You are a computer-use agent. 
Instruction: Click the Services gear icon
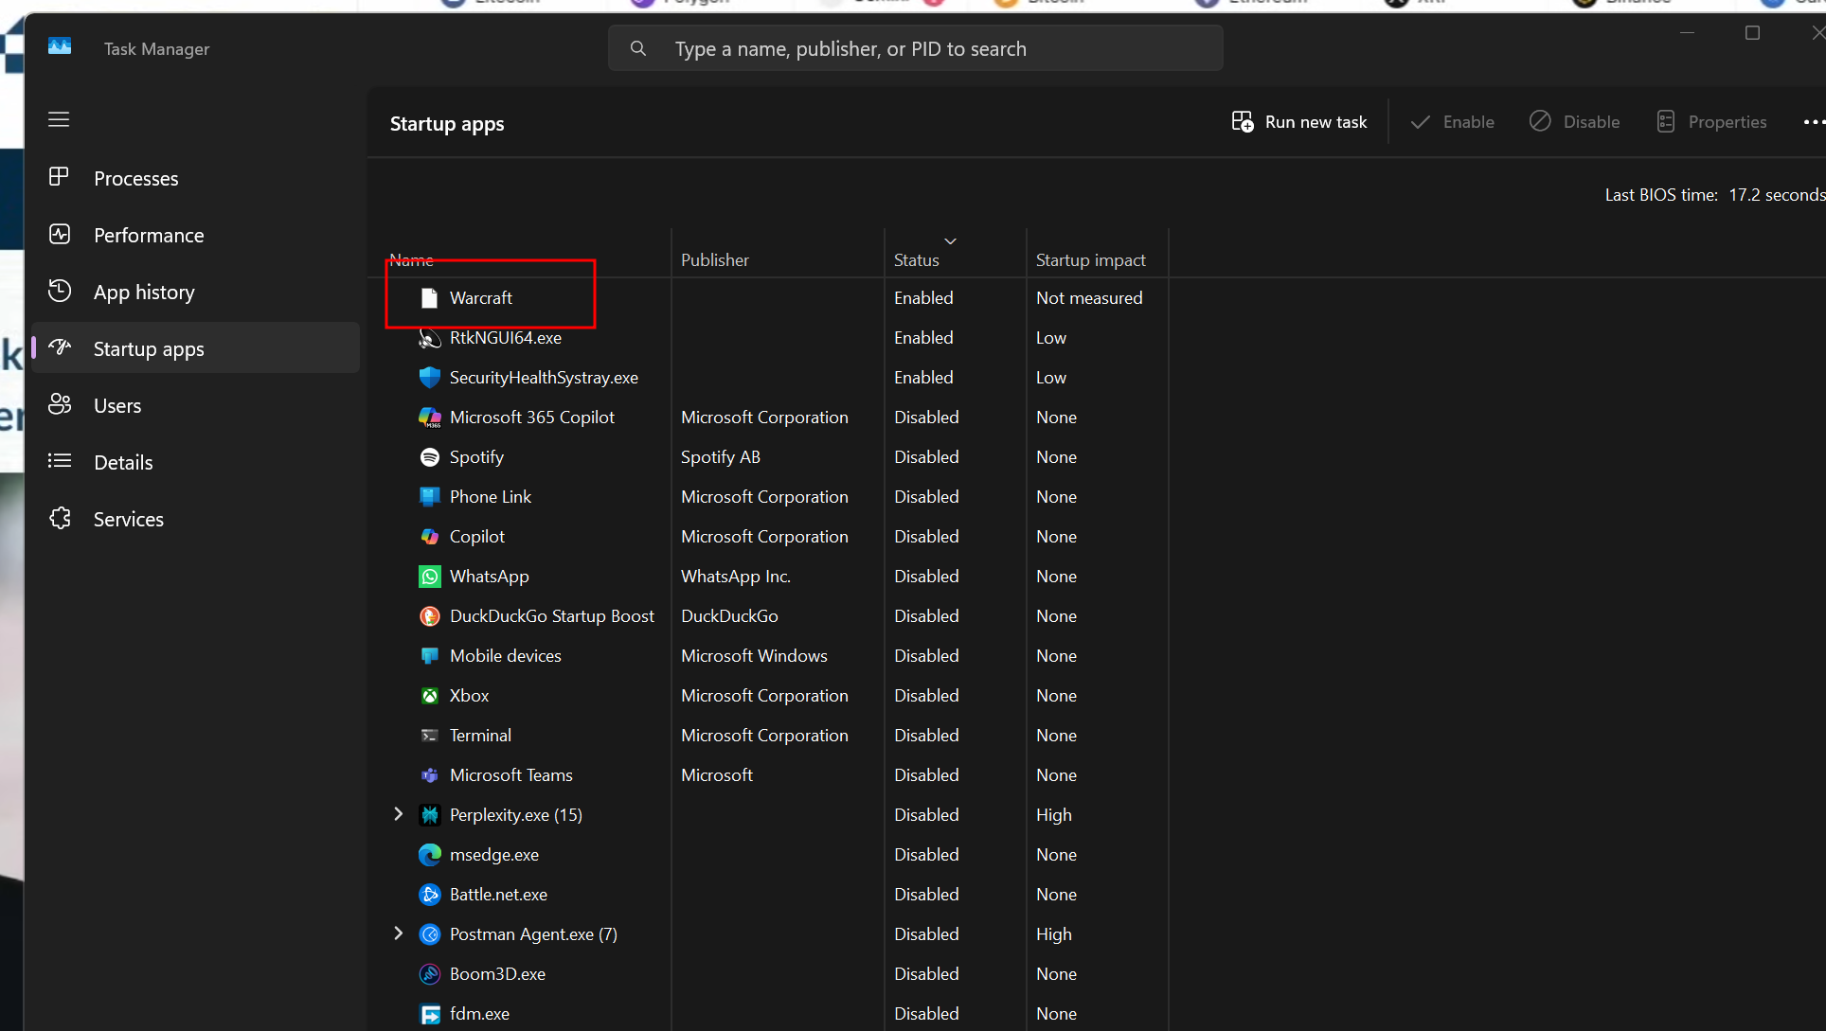click(x=60, y=518)
